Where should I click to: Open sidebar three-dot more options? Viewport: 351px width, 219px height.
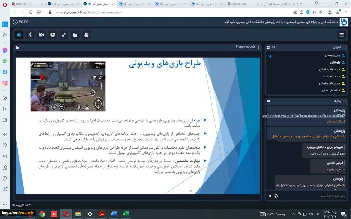pos(5,204)
